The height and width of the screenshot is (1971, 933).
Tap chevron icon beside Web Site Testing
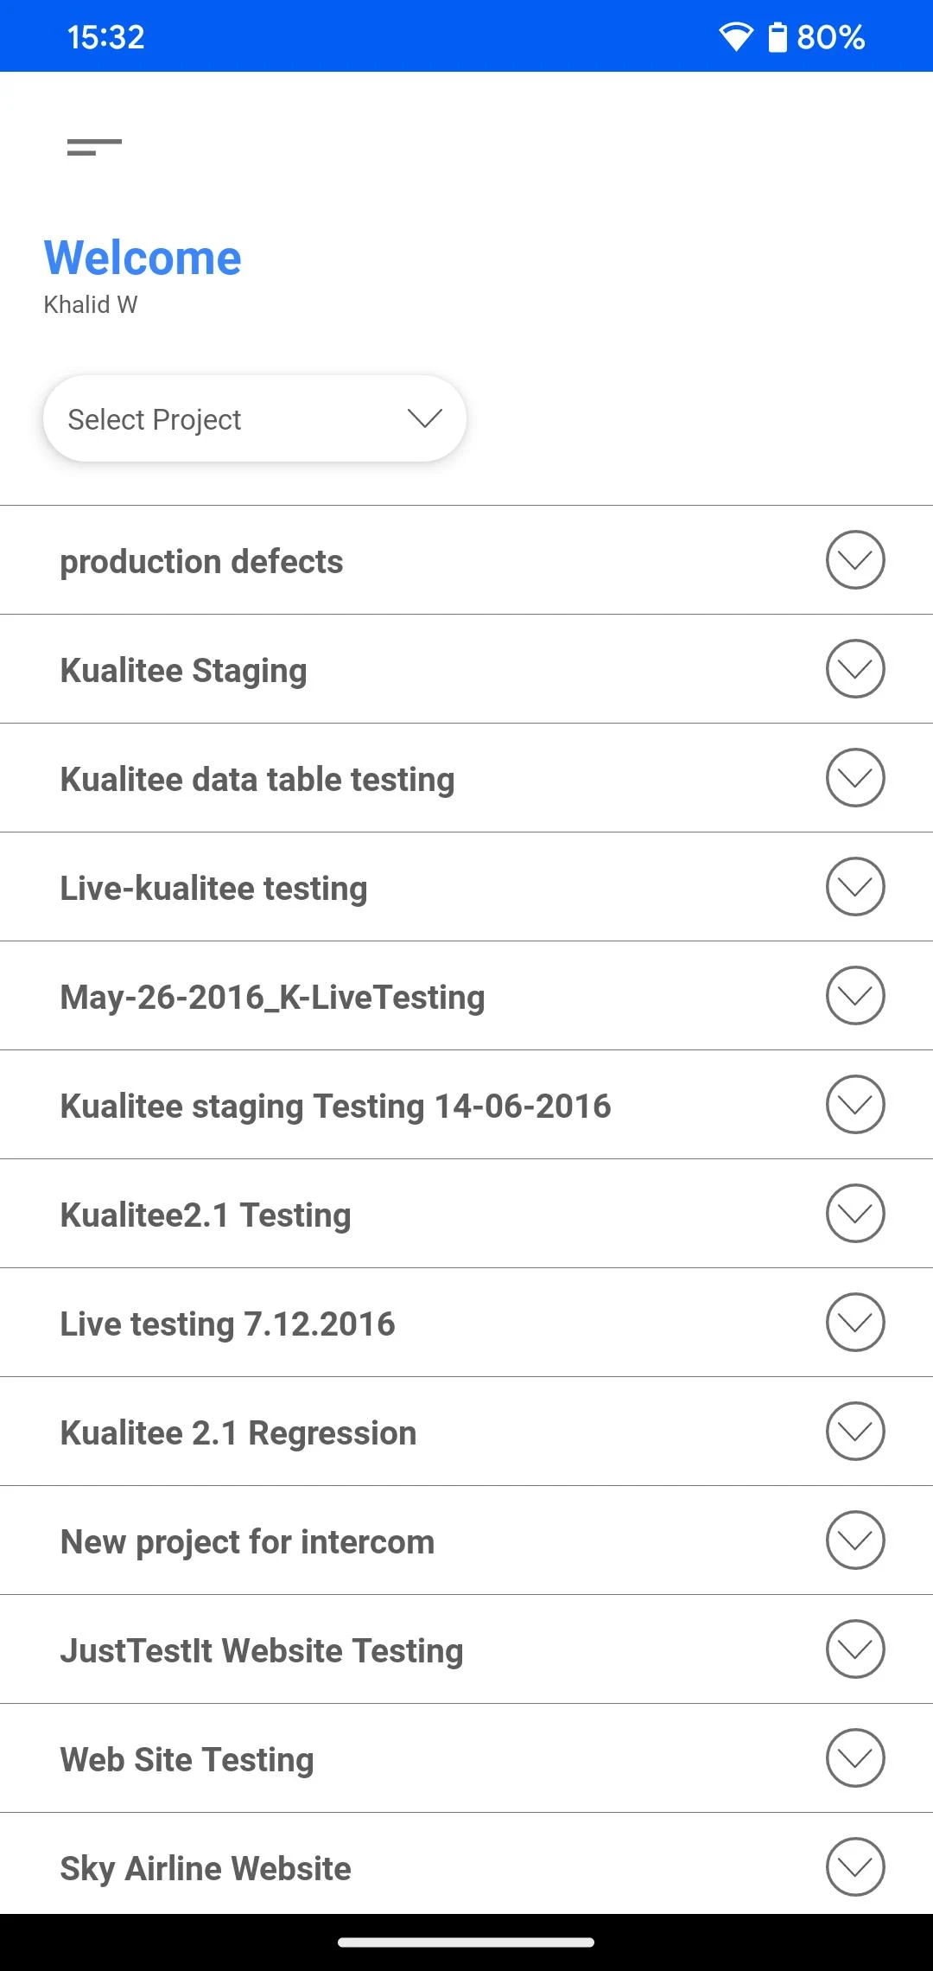tap(855, 1758)
